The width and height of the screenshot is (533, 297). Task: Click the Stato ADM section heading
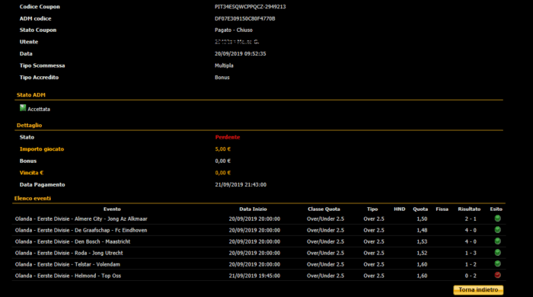point(31,95)
